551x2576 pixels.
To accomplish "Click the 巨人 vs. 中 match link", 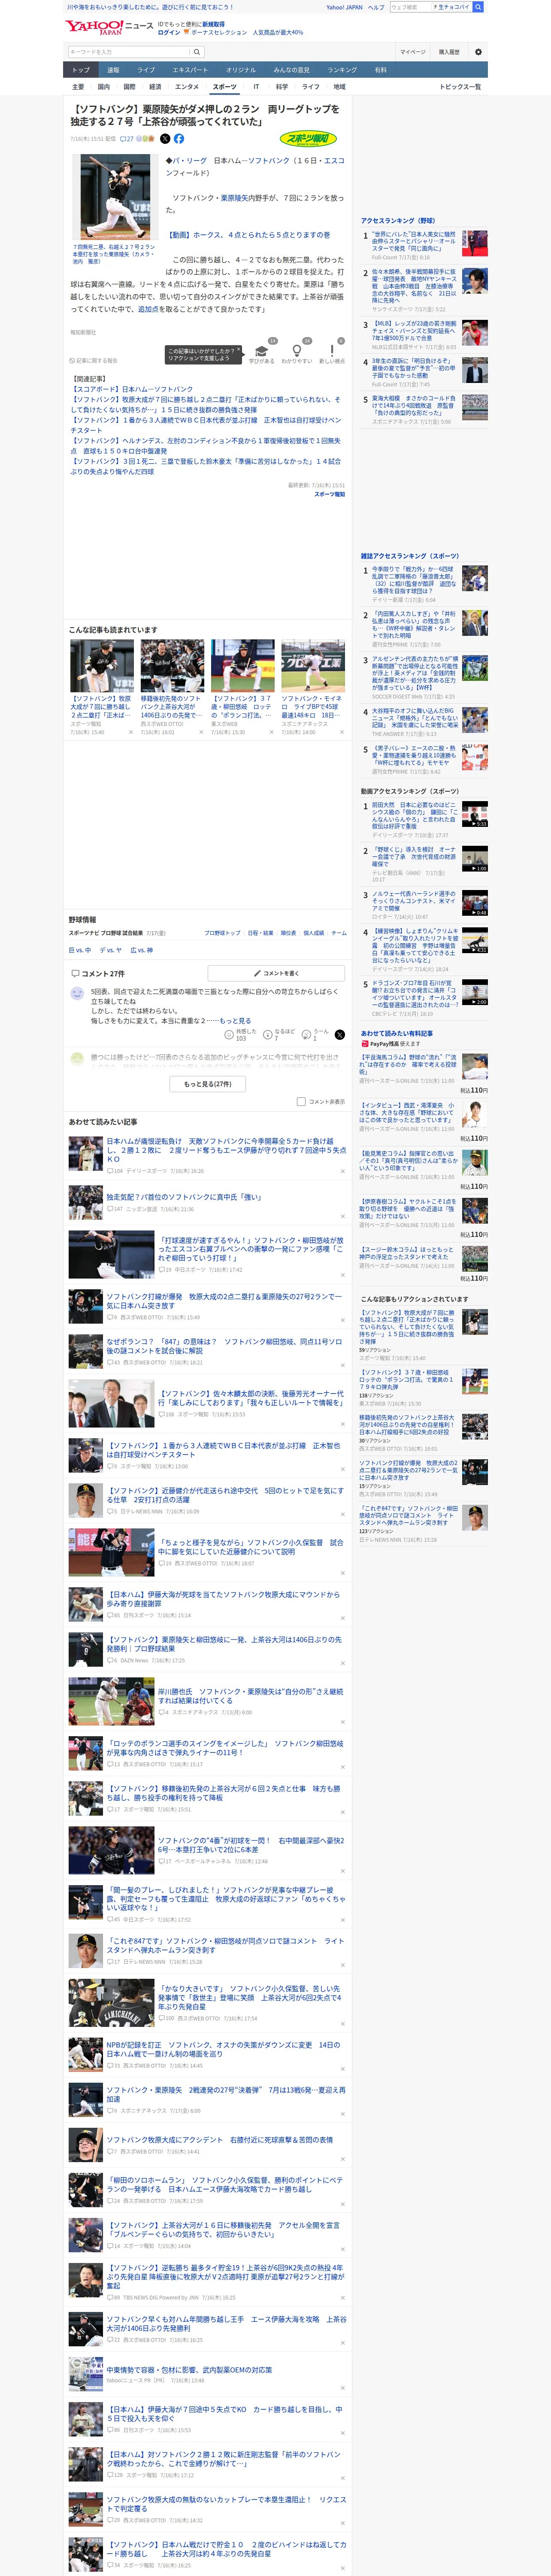I will coord(80,950).
